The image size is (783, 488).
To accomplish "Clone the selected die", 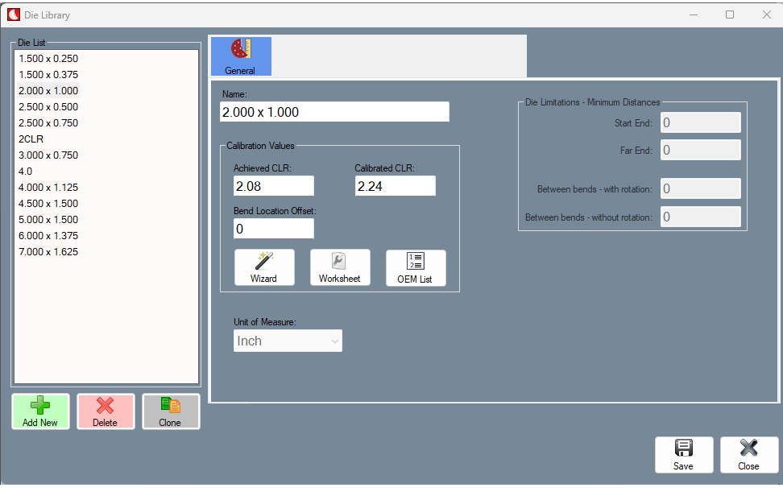I will (171, 411).
